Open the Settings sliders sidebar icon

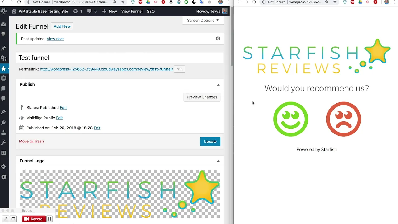(4, 153)
